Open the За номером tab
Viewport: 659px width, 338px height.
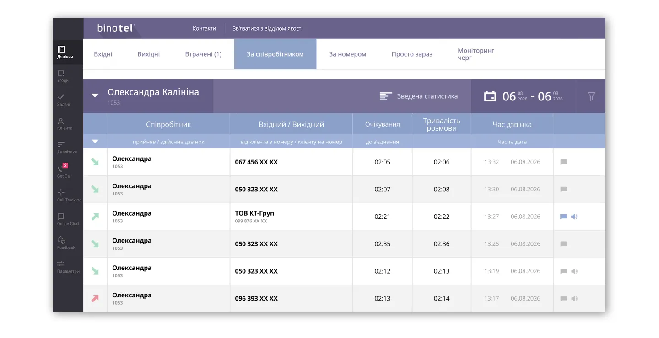[x=348, y=54]
